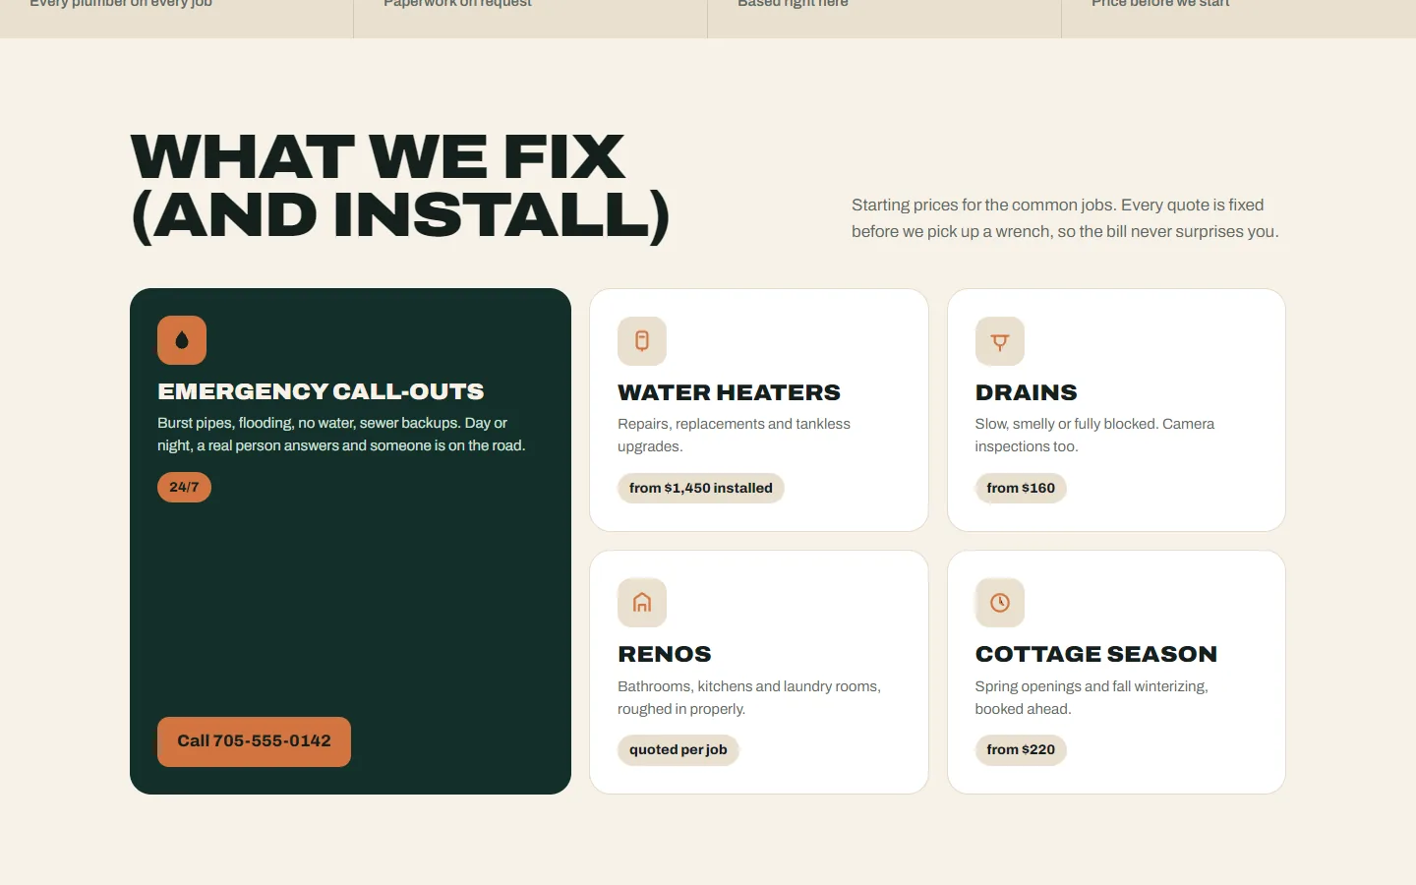Click the "Repairs, replacements and tankless upgrades" text

click(734, 435)
